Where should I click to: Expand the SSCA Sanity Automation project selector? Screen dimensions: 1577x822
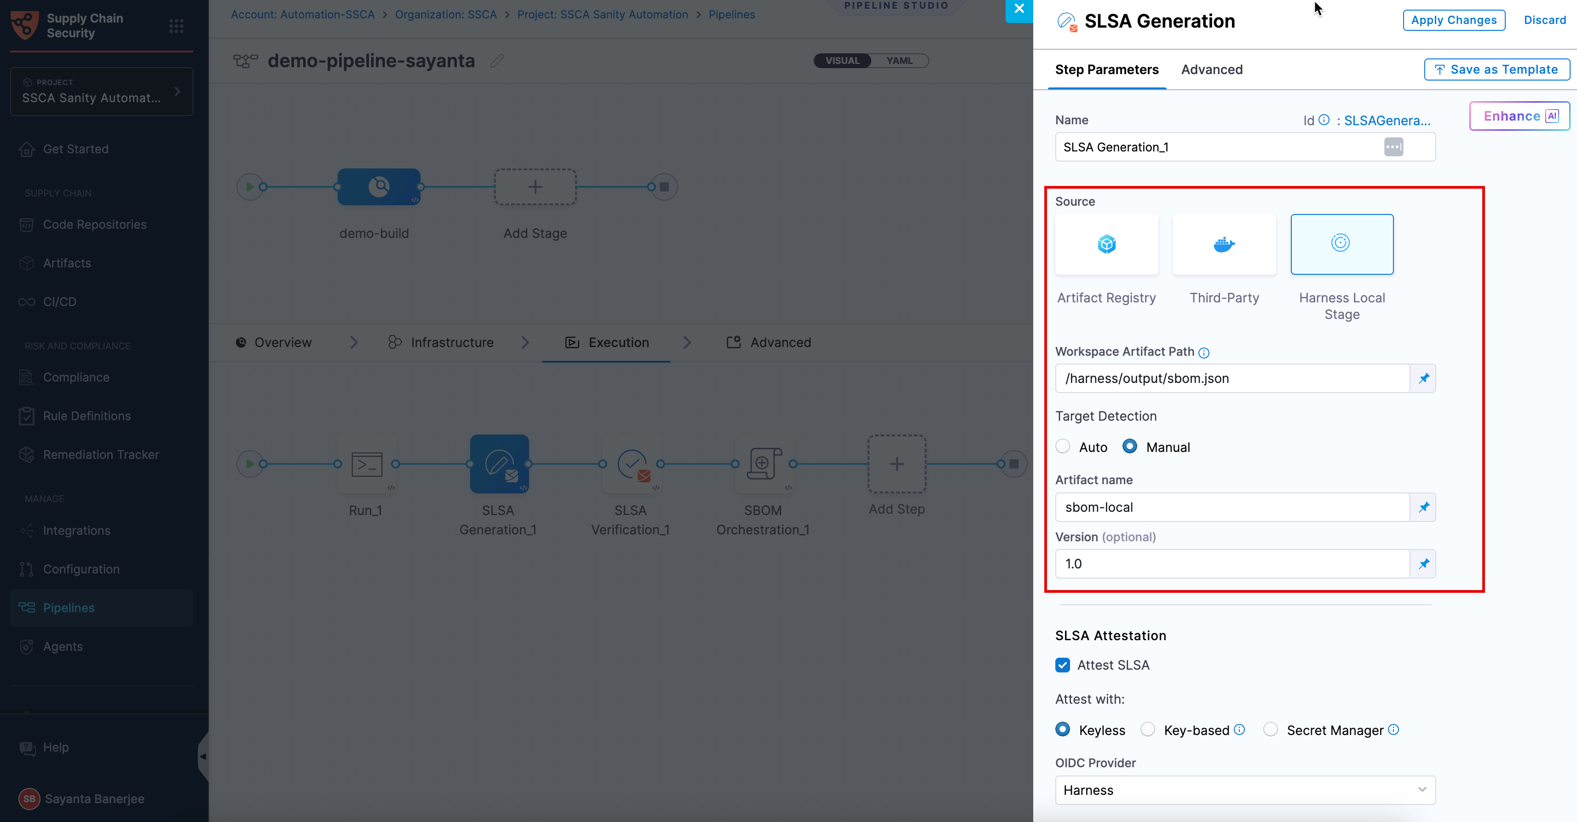point(102,91)
